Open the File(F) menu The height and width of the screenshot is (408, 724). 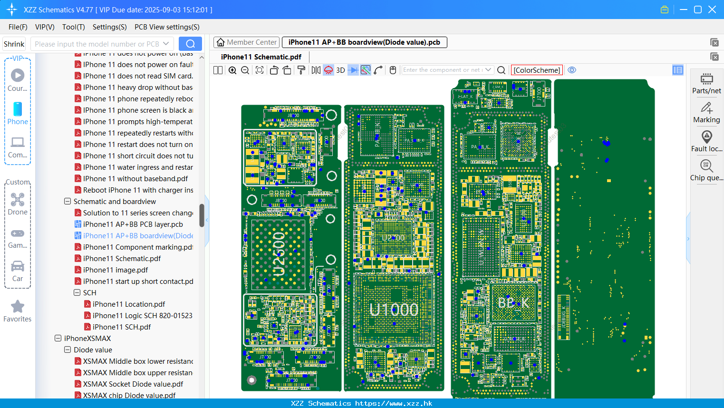pos(18,27)
